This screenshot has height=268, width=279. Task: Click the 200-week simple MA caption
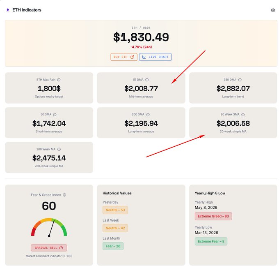[x=49, y=166]
